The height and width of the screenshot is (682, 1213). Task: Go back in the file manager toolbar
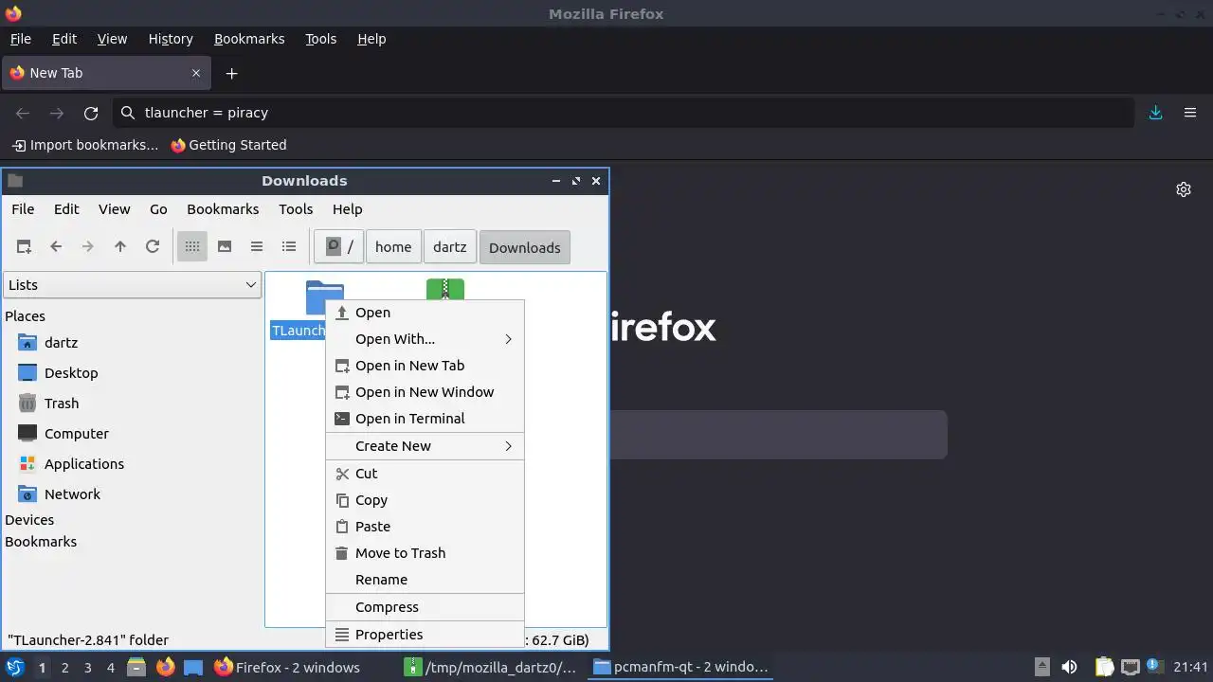56,247
